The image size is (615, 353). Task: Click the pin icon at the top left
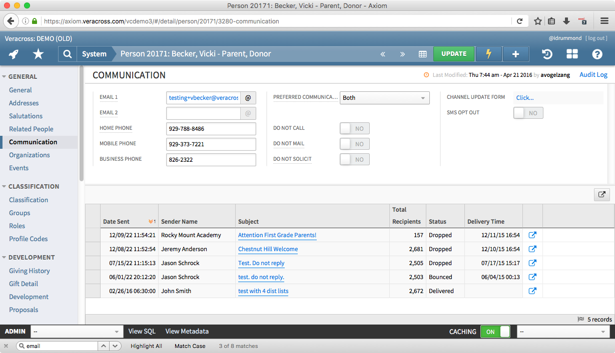(13, 53)
